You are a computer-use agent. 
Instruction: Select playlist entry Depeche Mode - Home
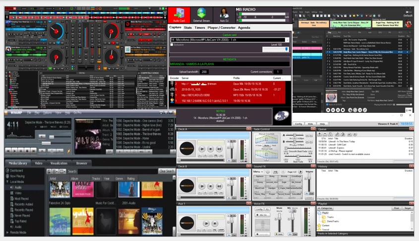[x=144, y=139]
